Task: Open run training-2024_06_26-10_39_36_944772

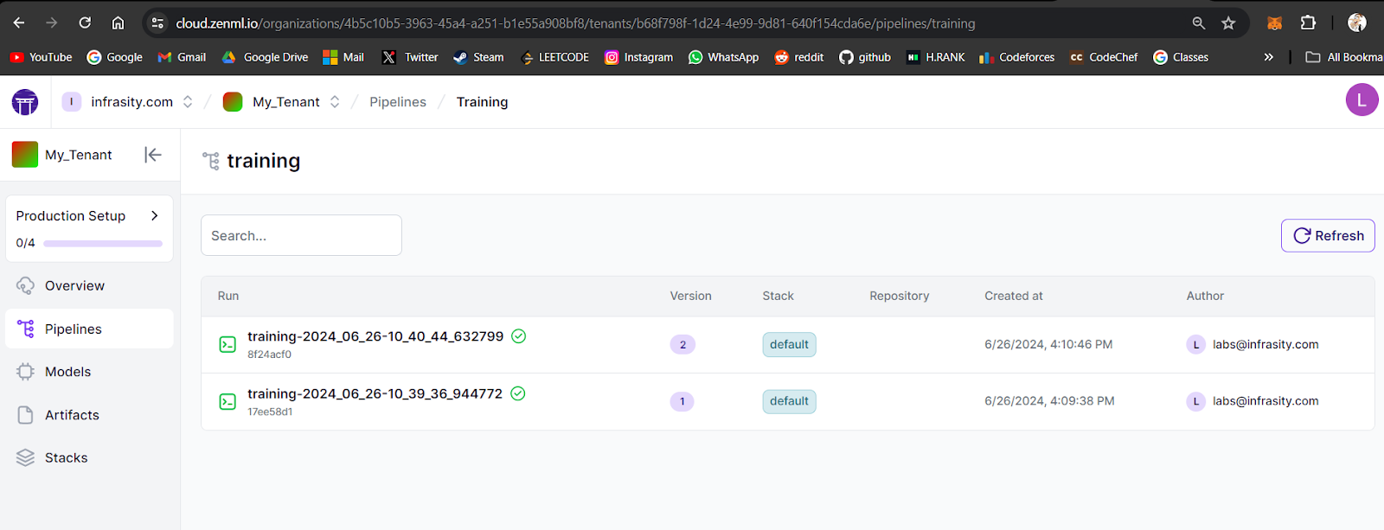Action: point(375,394)
